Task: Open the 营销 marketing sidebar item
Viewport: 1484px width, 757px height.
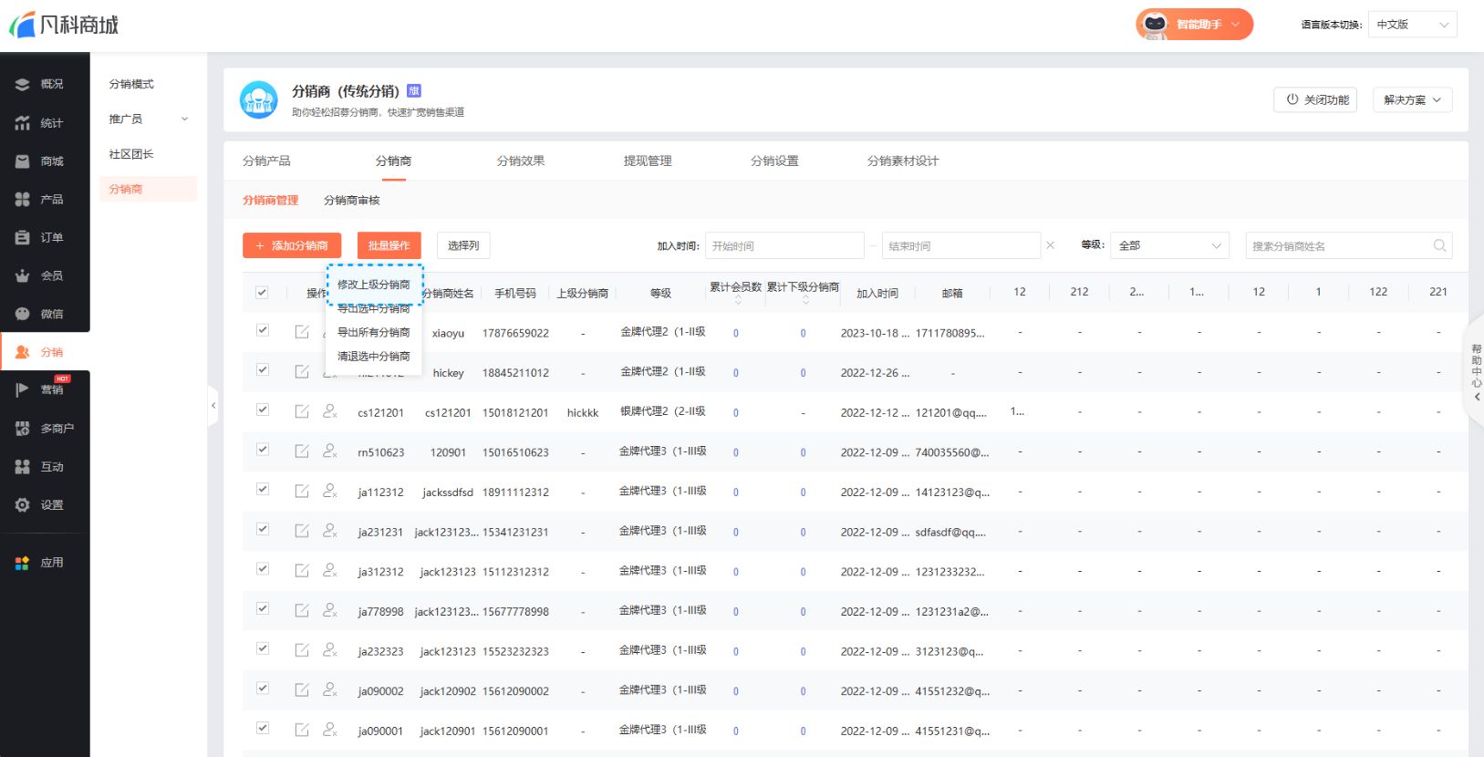Action: (x=39, y=389)
